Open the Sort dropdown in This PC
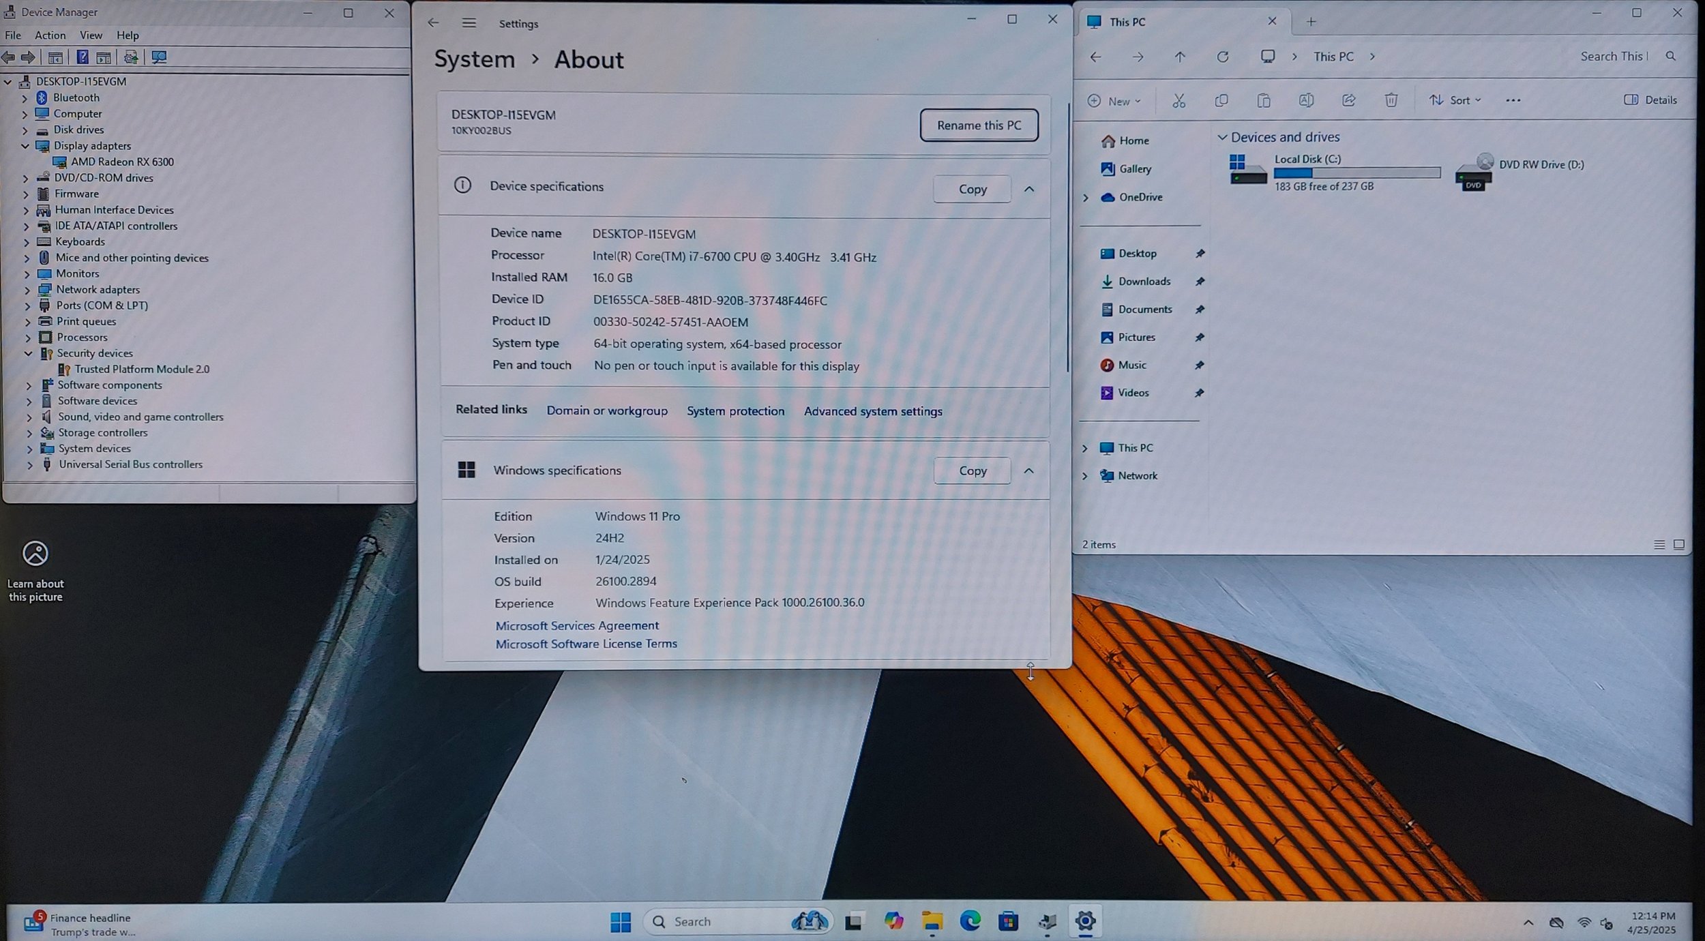The height and width of the screenshot is (941, 1705). pyautogui.click(x=1455, y=101)
